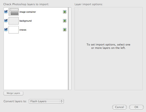
Task: Select the cnavas layer thumbnail
Action: point(13,30)
